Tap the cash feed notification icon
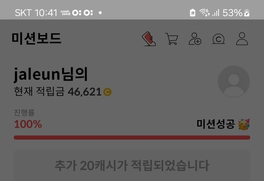The image size is (264, 181). [x=65, y=13]
